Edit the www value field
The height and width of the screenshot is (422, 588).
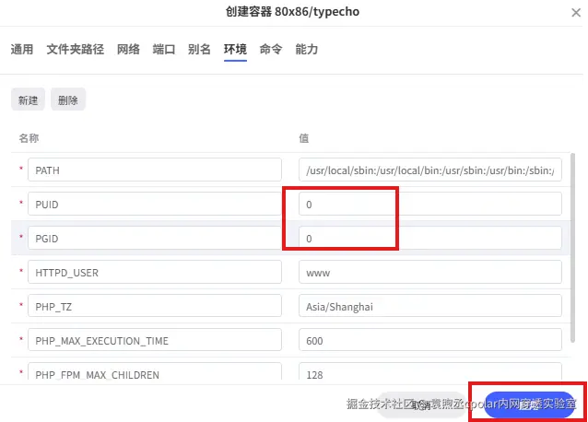click(430, 272)
